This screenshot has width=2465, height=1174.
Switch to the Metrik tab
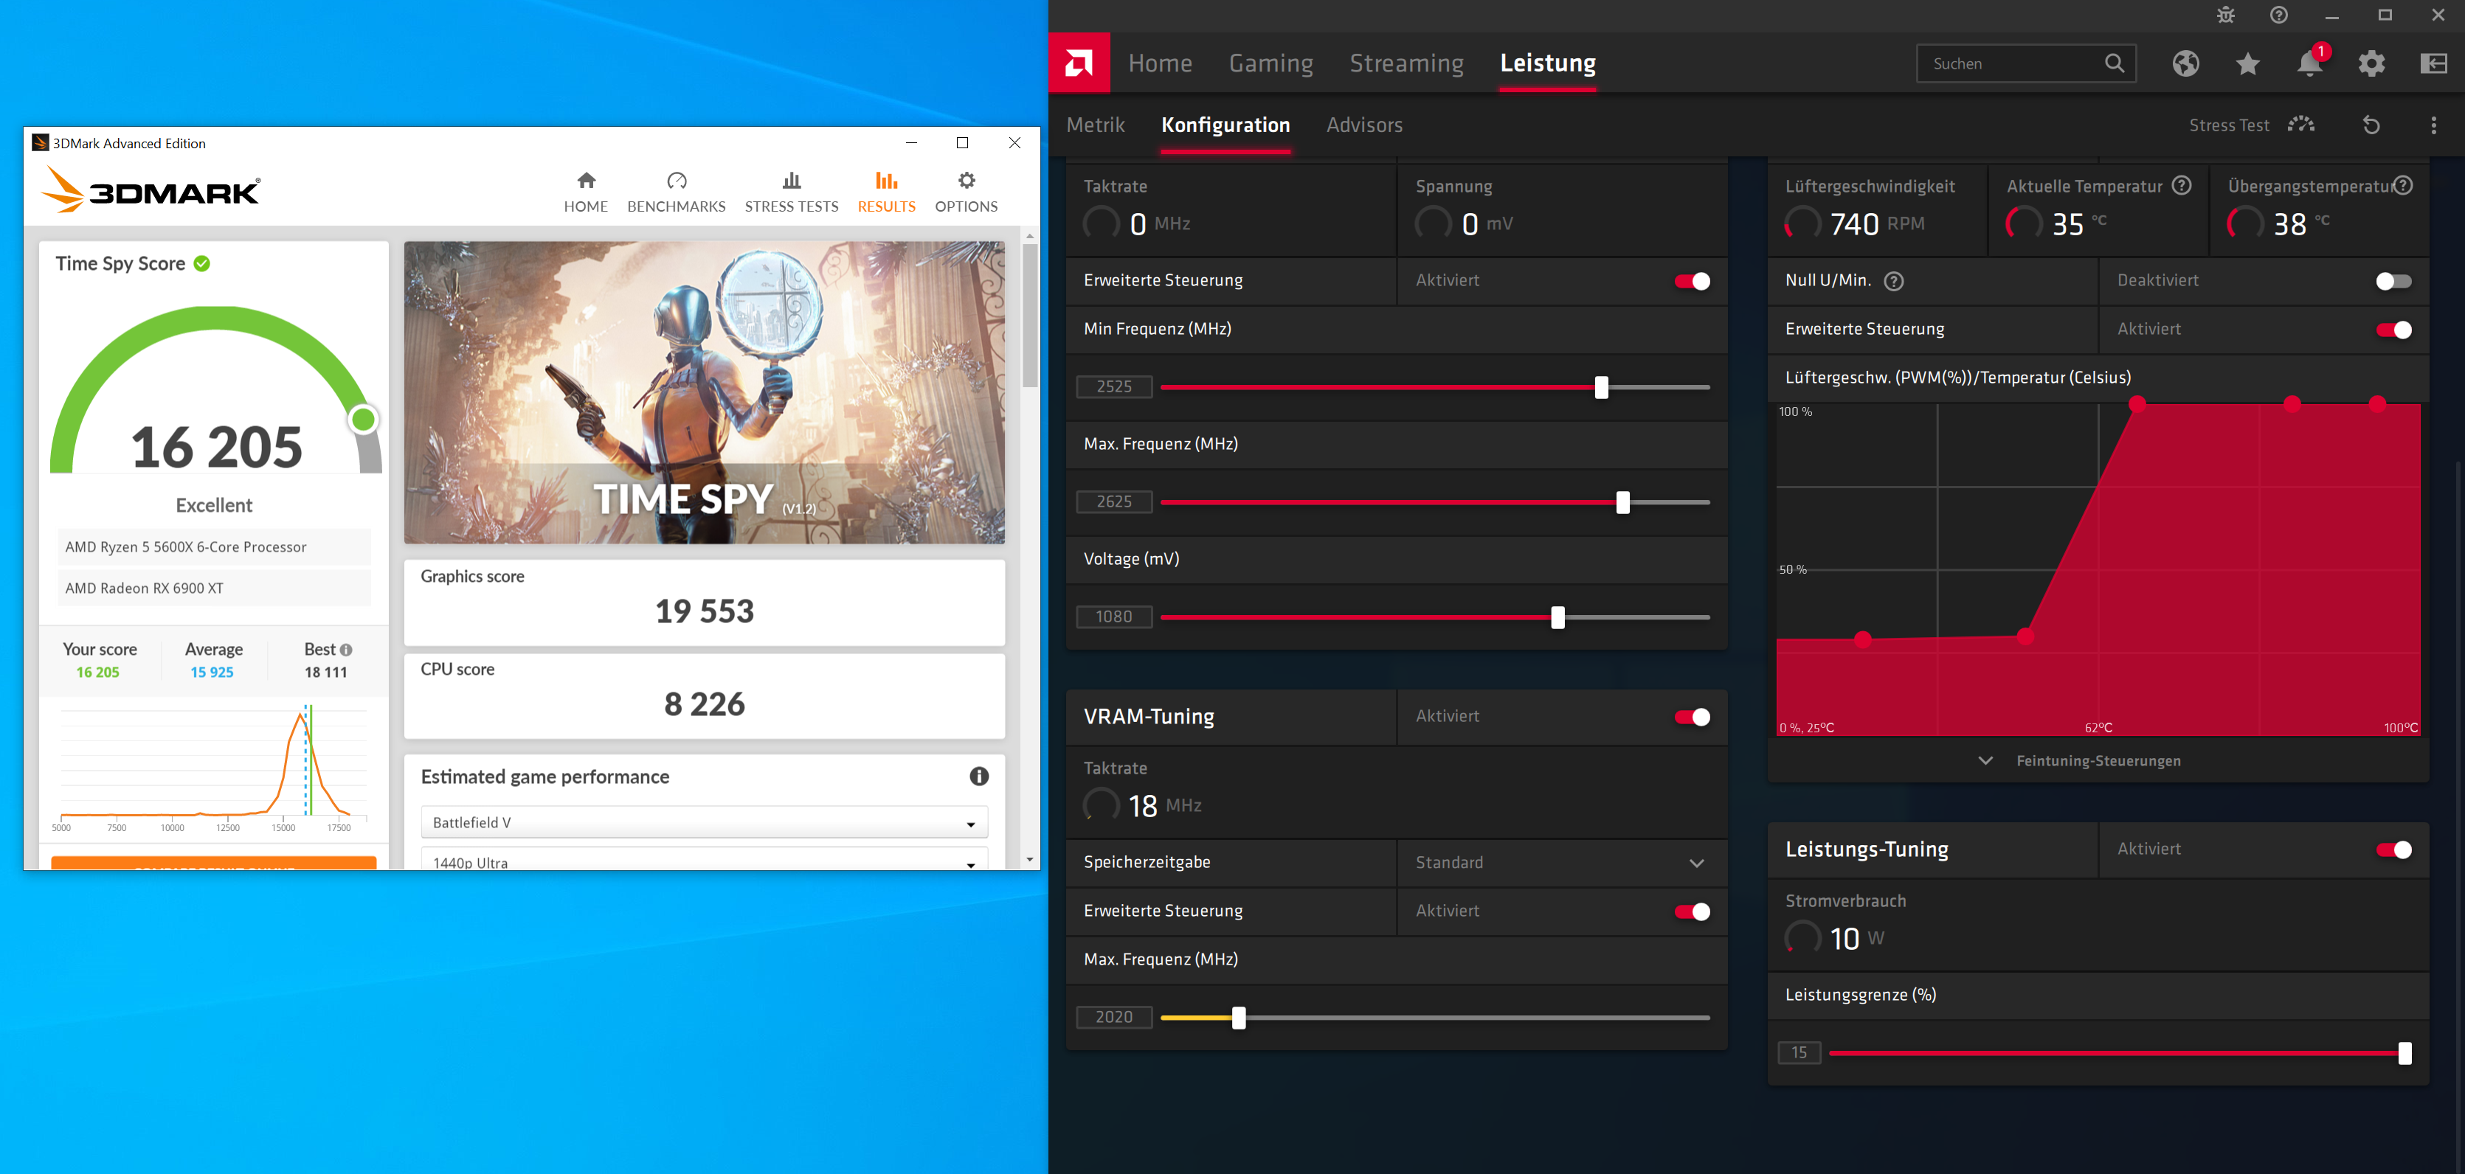click(1095, 125)
